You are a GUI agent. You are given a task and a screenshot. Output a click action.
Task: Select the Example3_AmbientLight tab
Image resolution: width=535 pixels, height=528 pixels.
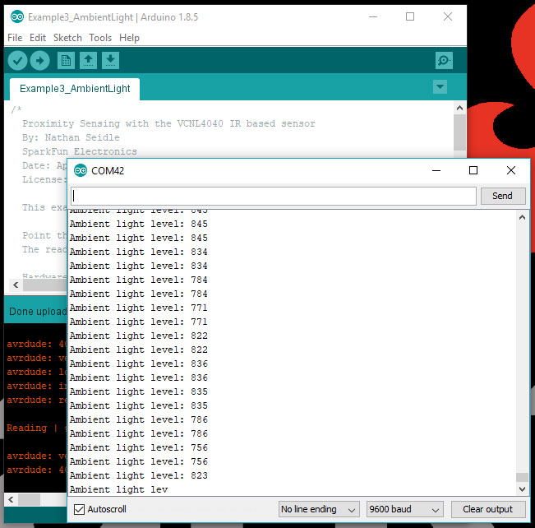[x=75, y=89]
